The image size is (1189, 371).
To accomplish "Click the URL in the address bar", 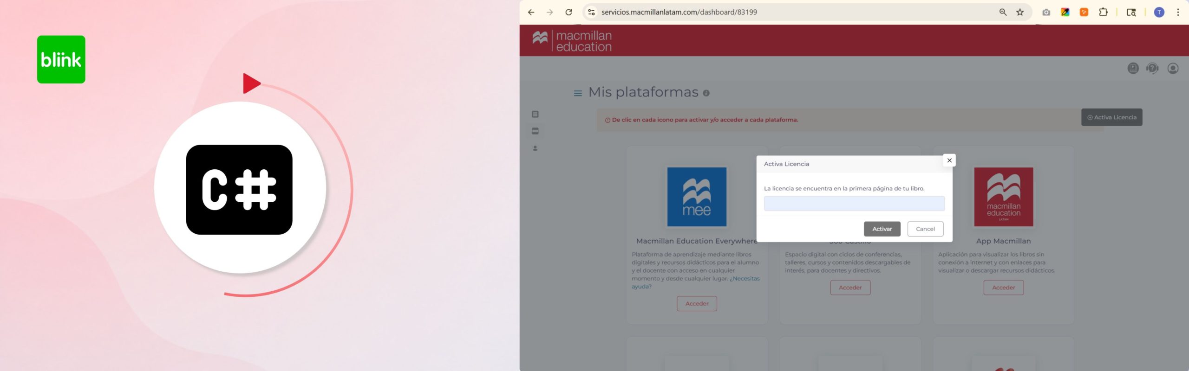I will (679, 13).
